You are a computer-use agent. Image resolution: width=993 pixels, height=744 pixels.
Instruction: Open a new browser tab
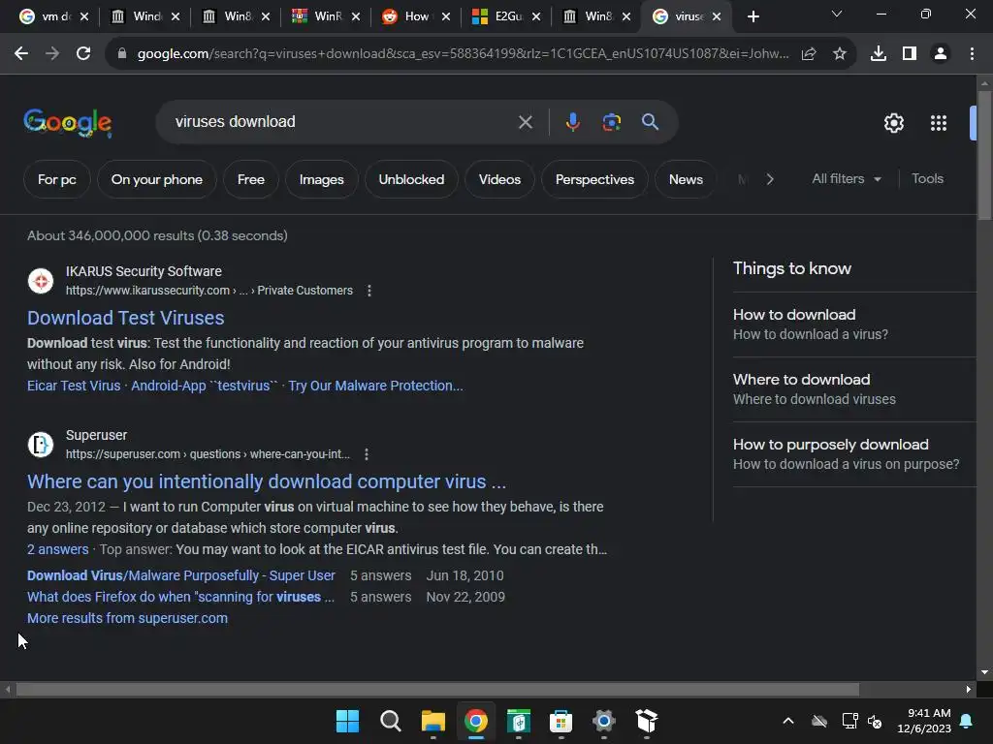pos(753,16)
